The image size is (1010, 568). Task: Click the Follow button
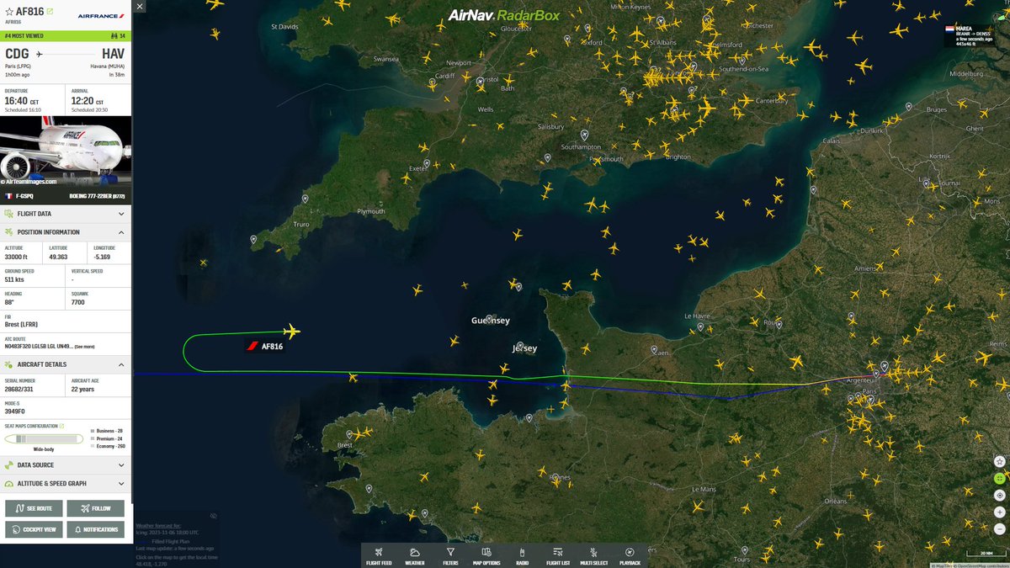95,508
